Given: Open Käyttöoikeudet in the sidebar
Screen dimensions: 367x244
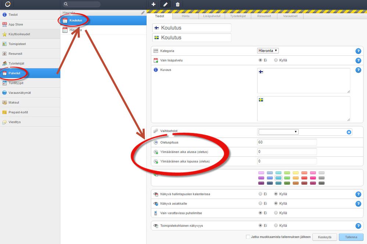Looking at the screenshot, I should pos(30,34).
